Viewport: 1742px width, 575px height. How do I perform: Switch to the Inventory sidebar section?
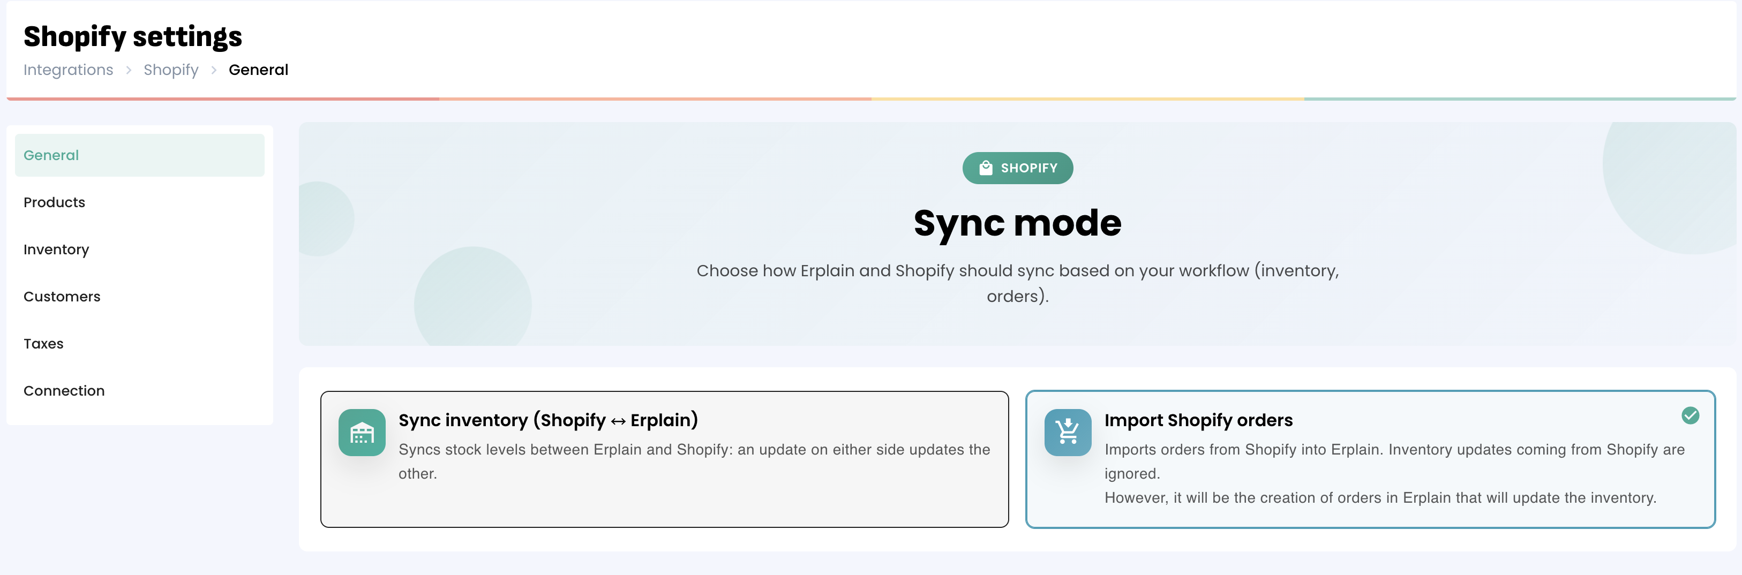point(56,250)
